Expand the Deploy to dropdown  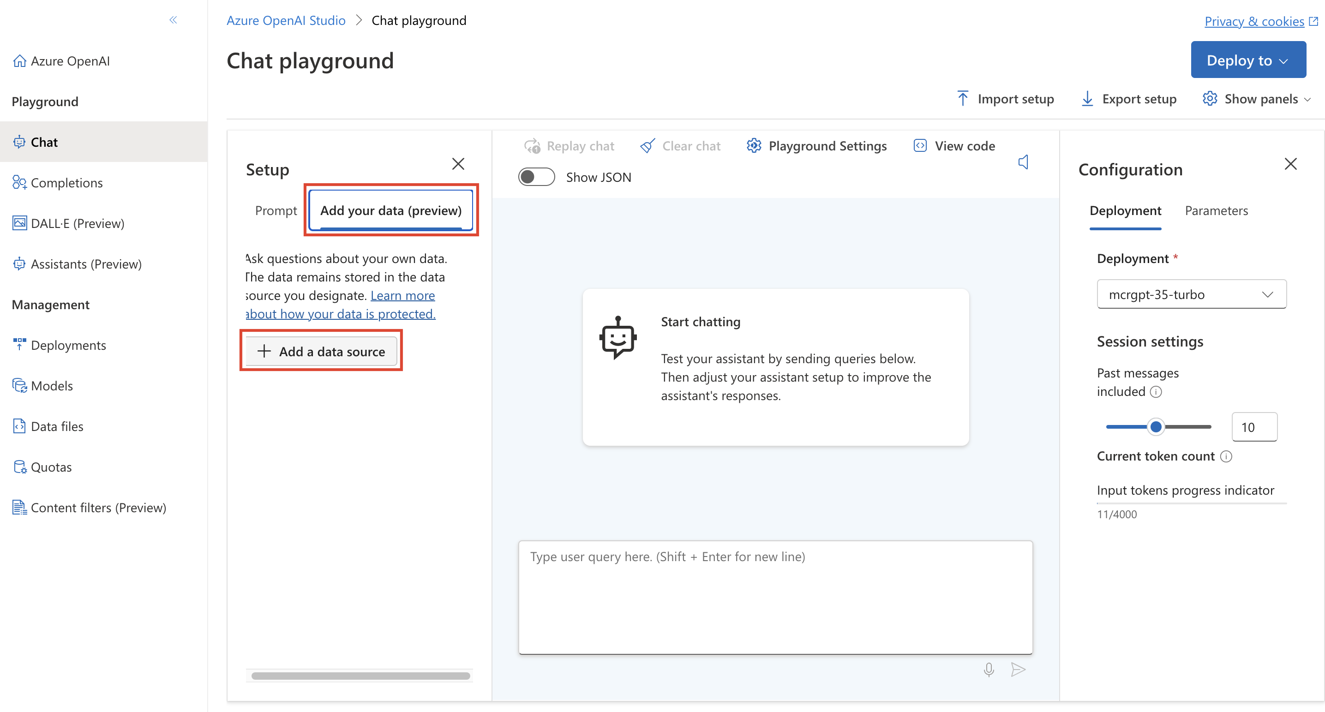(1248, 60)
